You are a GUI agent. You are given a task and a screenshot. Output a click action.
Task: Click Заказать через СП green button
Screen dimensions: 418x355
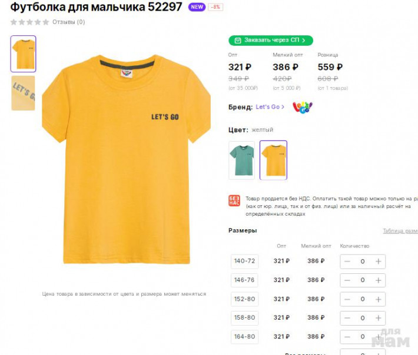271,40
